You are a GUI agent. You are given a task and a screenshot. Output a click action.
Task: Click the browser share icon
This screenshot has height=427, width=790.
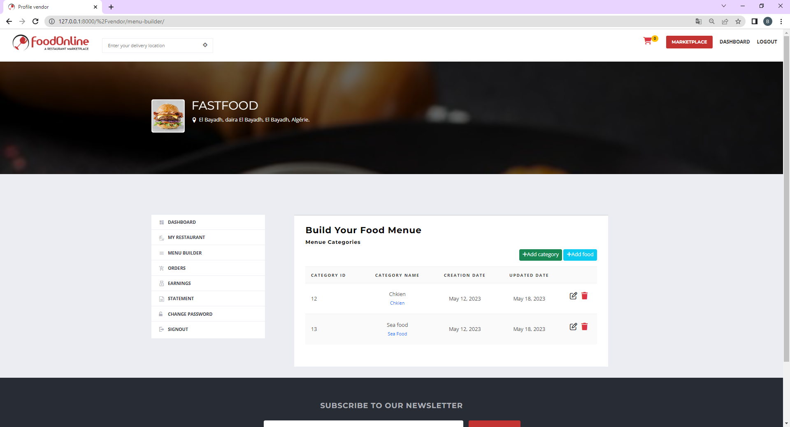pos(725,21)
